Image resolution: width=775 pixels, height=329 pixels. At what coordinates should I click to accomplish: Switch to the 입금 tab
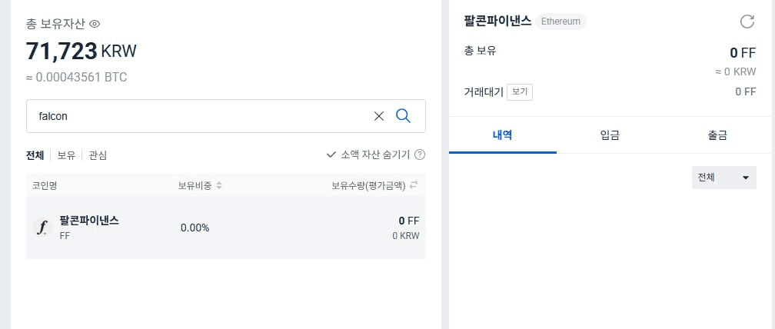click(610, 135)
